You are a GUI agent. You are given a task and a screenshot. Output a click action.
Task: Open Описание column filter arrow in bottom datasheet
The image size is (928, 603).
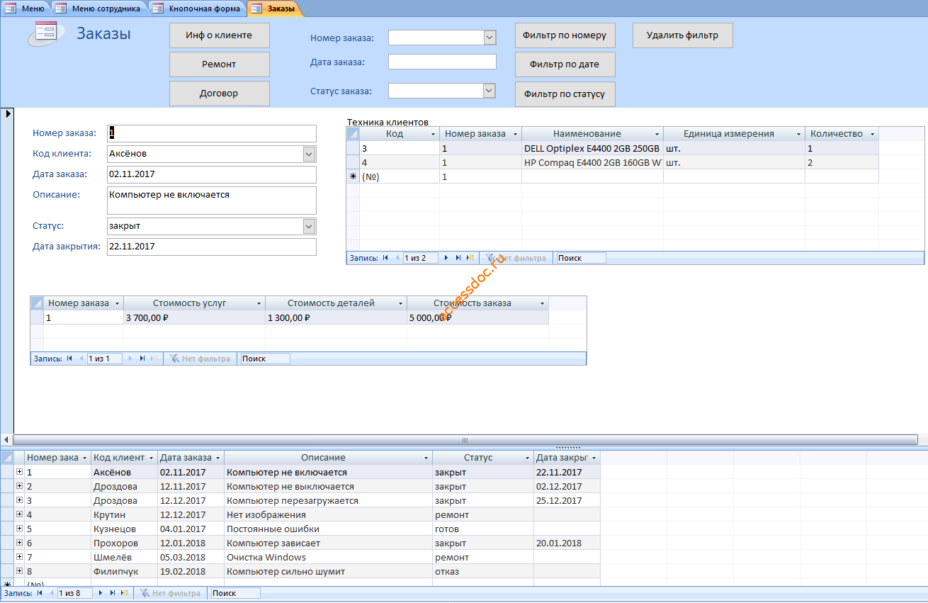point(426,458)
